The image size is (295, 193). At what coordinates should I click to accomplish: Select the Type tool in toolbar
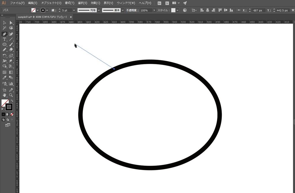click(5, 39)
